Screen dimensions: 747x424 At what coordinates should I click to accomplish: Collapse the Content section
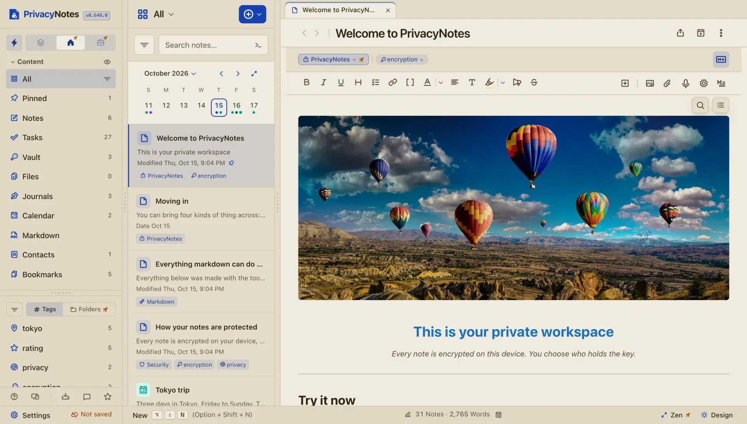pyautogui.click(x=27, y=62)
